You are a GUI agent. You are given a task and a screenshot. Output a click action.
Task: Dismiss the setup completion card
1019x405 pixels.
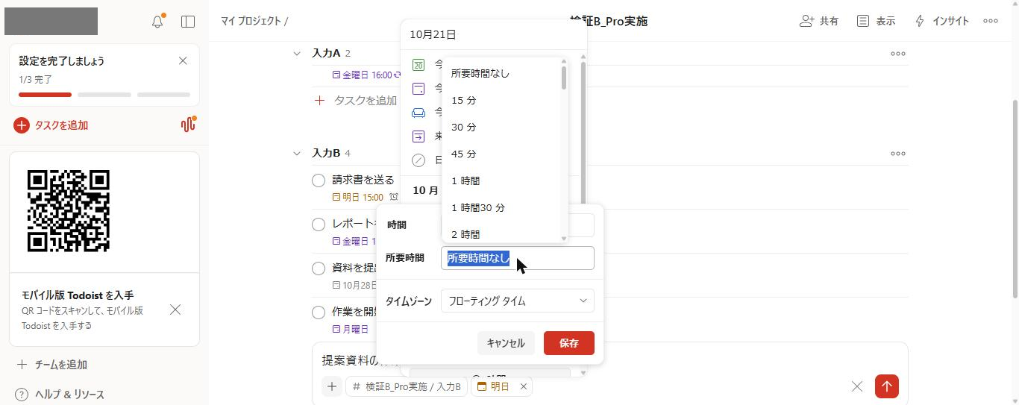[x=183, y=61]
